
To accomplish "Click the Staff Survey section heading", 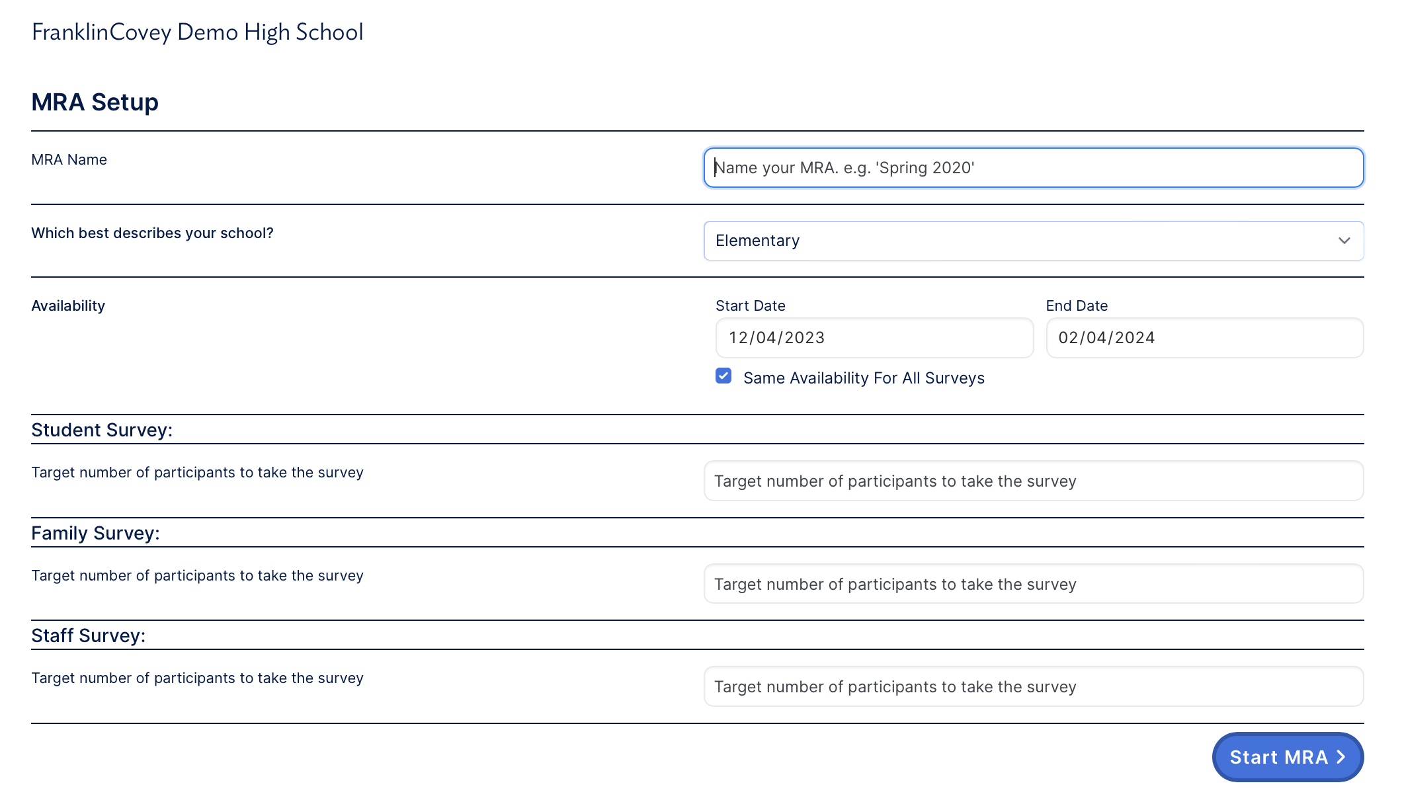I will pos(88,636).
